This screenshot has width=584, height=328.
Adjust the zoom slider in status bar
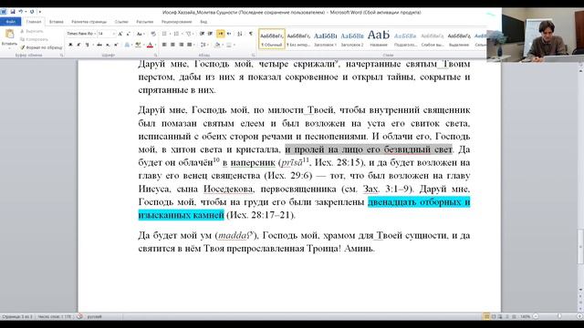tap(558, 316)
